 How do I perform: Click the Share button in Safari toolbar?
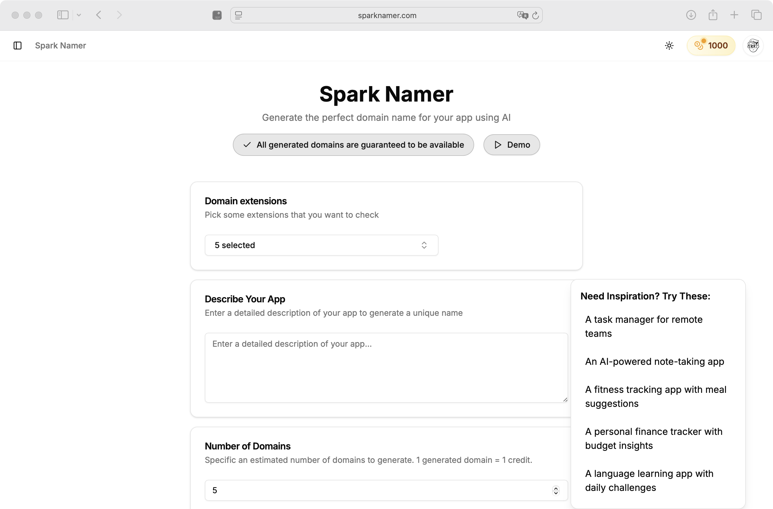[x=713, y=15]
